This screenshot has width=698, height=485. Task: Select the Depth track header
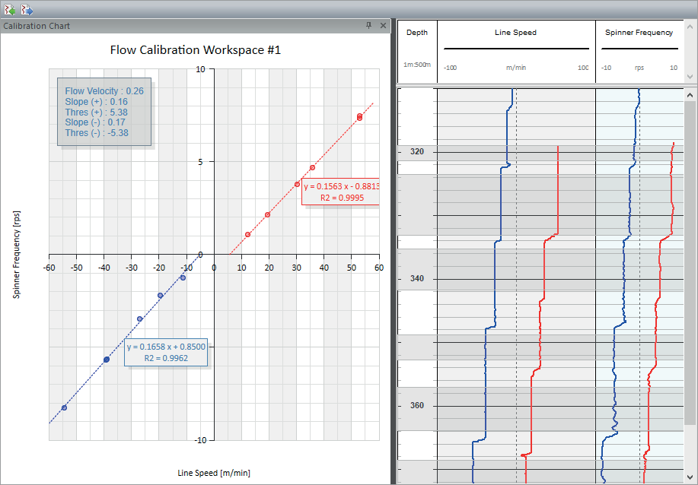point(417,33)
